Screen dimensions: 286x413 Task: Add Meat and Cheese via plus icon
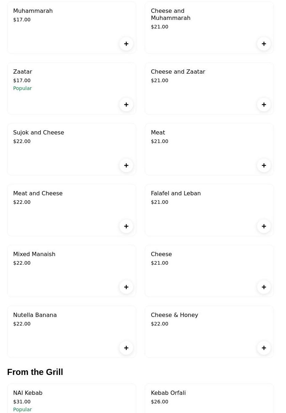pos(126,226)
